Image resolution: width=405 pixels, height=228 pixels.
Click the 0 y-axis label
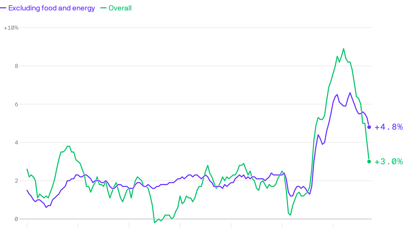[x=16, y=219]
